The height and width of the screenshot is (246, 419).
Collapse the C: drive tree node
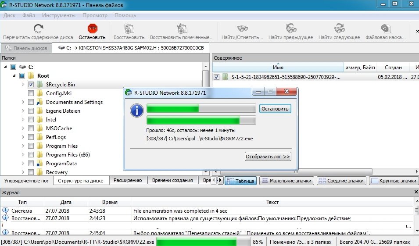(x=5, y=67)
